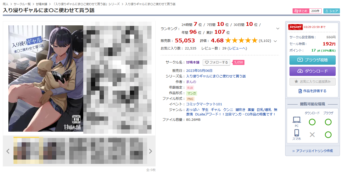Screen dimensions: 343x172
Task: Open the まとめ collection button
Action: click(301, 11)
